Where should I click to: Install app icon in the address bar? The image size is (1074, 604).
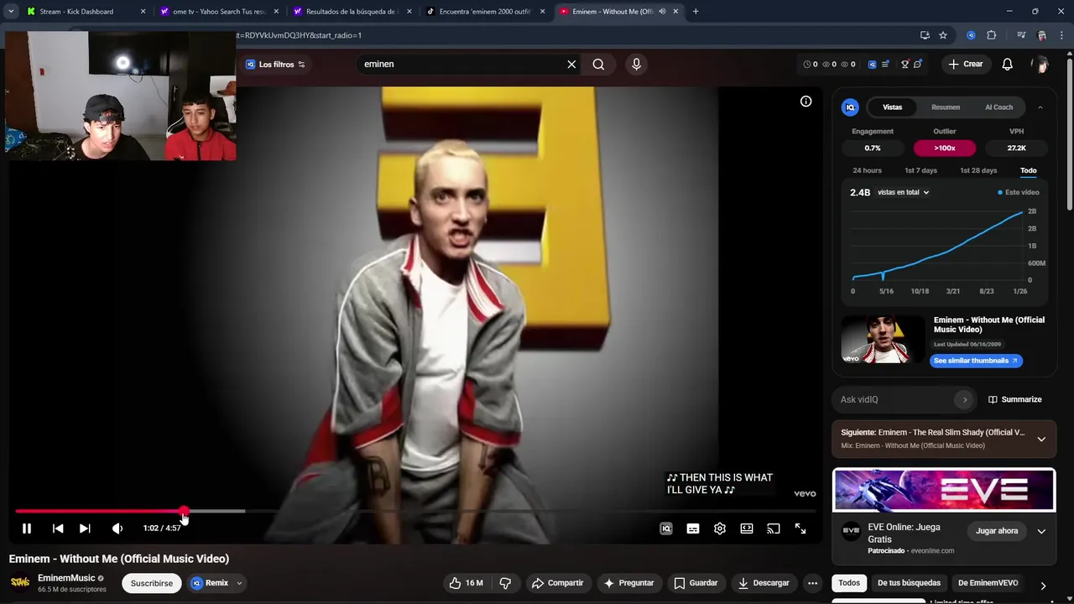[925, 35]
